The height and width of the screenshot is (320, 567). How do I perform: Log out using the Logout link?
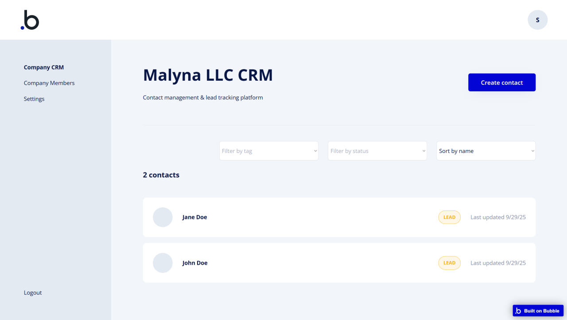coord(33,293)
